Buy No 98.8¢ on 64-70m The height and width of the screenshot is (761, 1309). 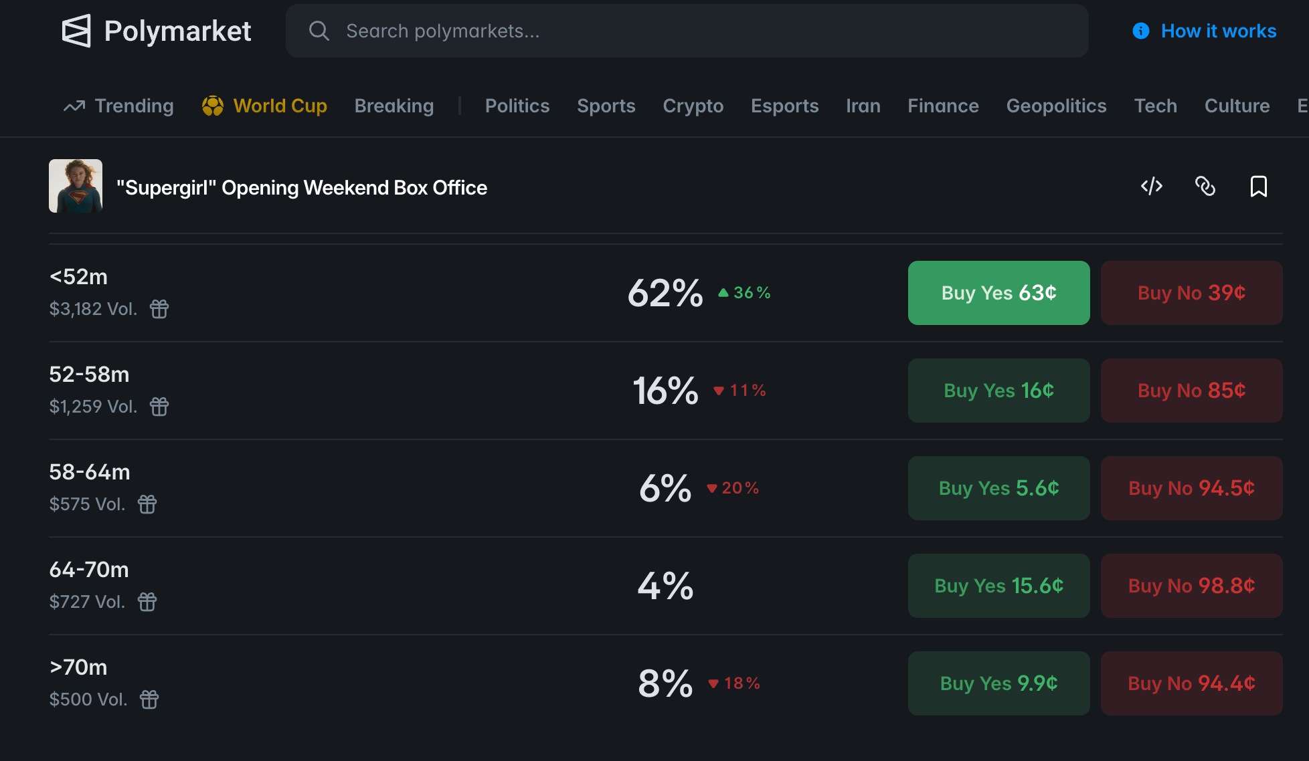tap(1192, 586)
